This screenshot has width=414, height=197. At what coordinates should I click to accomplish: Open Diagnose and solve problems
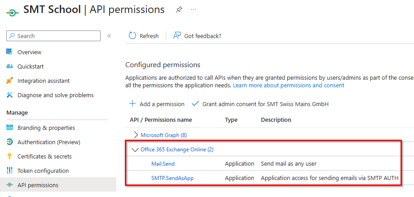[x=55, y=95]
